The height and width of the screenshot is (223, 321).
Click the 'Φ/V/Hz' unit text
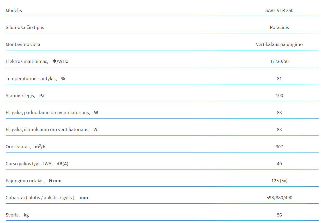click(60, 62)
